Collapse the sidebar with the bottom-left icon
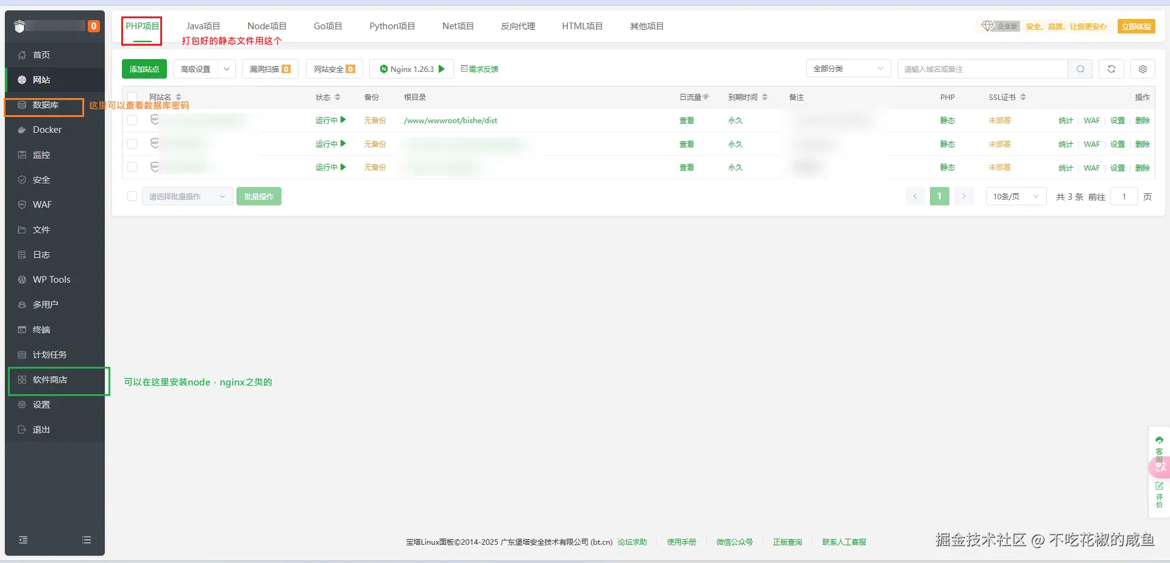 pyautogui.click(x=23, y=540)
